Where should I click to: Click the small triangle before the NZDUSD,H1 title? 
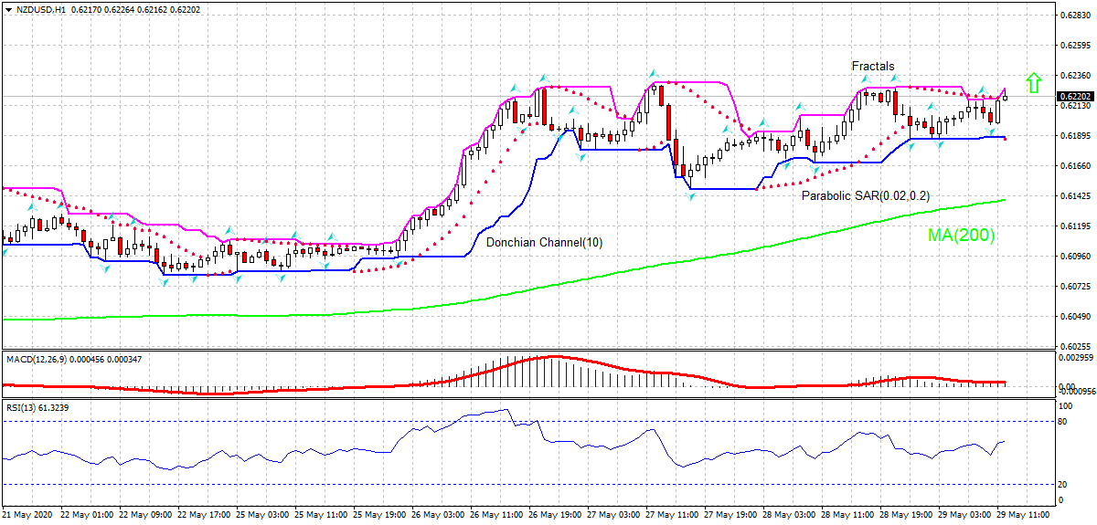click(7, 8)
